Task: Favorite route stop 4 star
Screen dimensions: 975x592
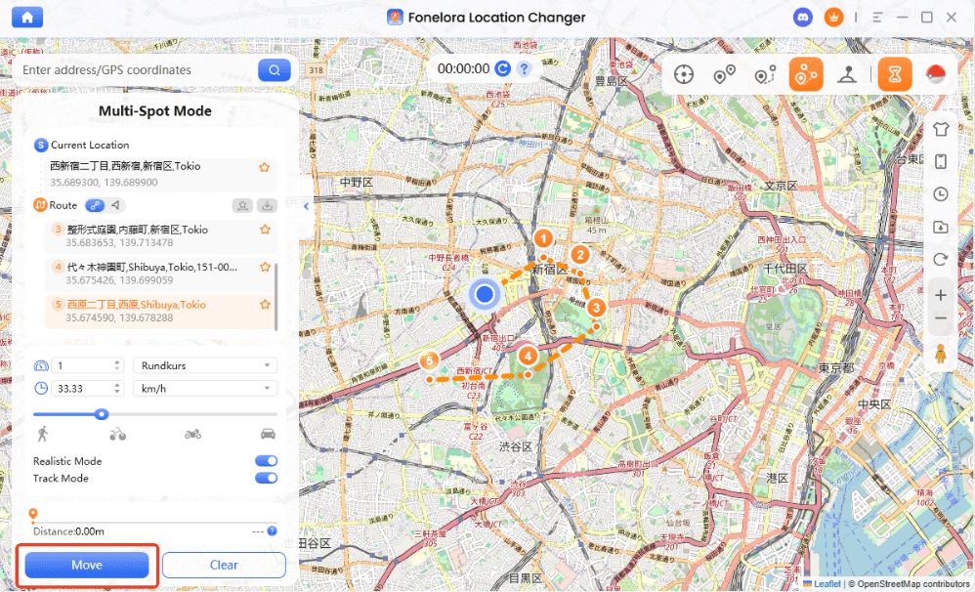Action: pyautogui.click(x=265, y=267)
